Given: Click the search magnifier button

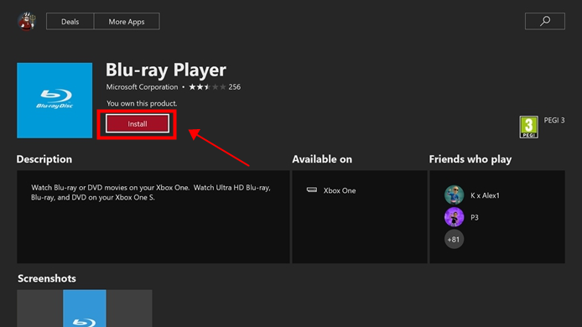Looking at the screenshot, I should [x=544, y=21].
